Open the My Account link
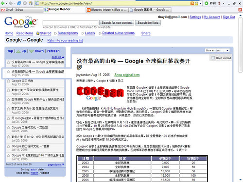243x182 pixels. (212, 17)
